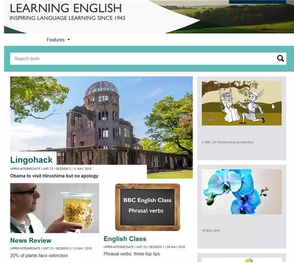Open '20% of plants face extinction' article
The image size is (294, 265).
[x=39, y=255]
